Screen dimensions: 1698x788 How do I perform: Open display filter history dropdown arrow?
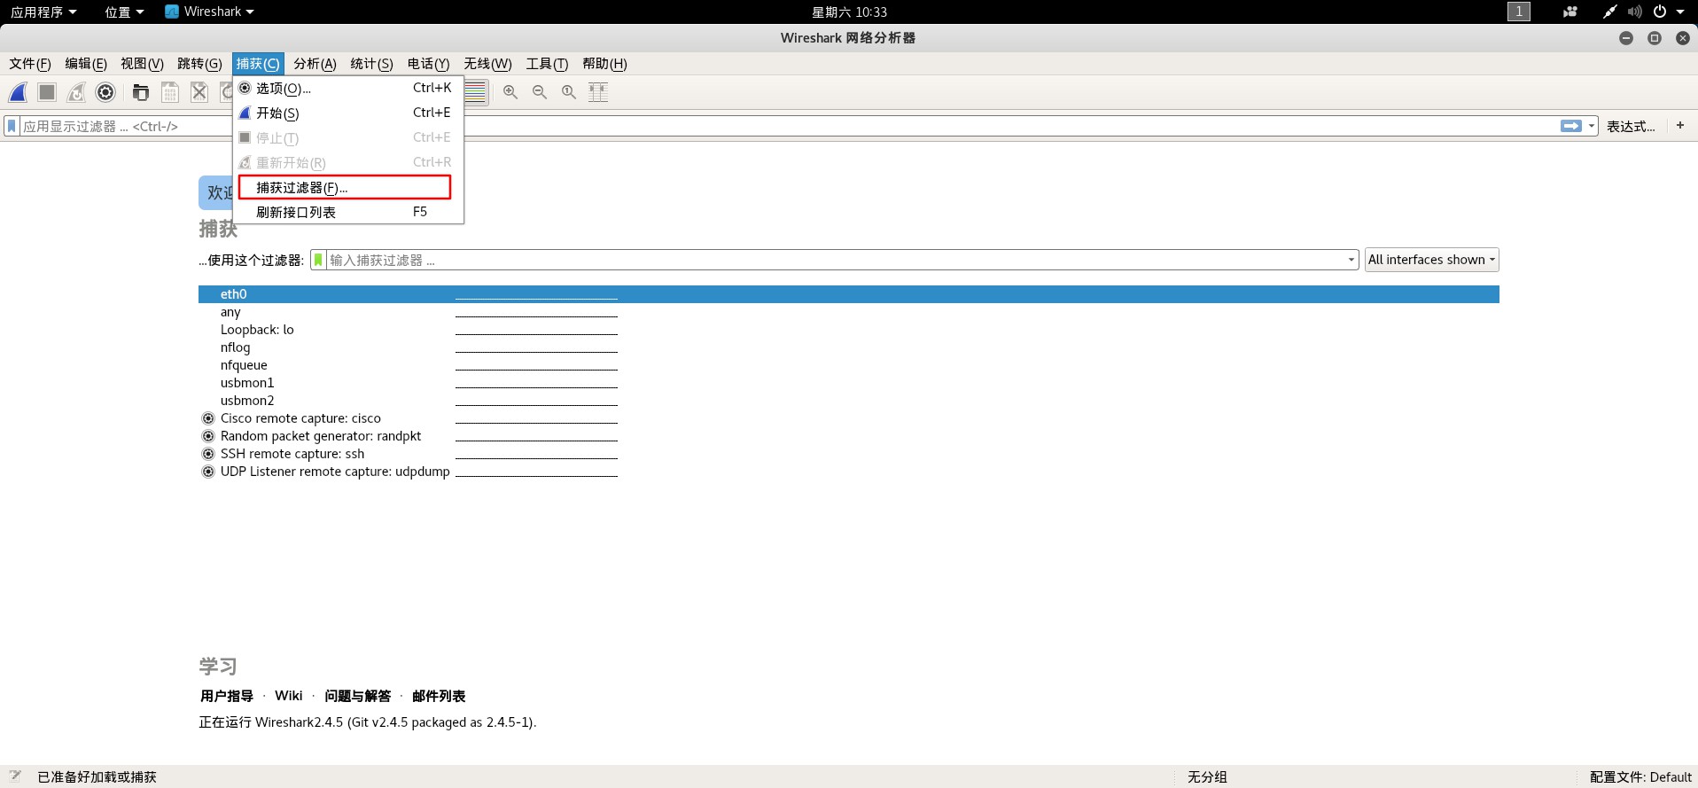pos(1592,126)
